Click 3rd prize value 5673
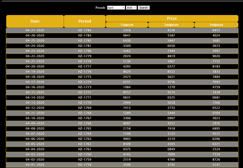243x168 pixels. click(216, 46)
